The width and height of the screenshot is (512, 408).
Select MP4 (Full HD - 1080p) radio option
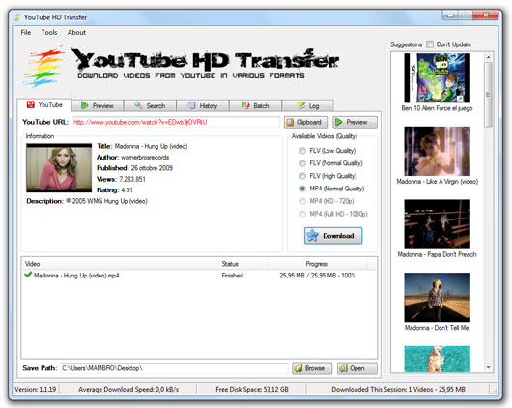(x=302, y=214)
